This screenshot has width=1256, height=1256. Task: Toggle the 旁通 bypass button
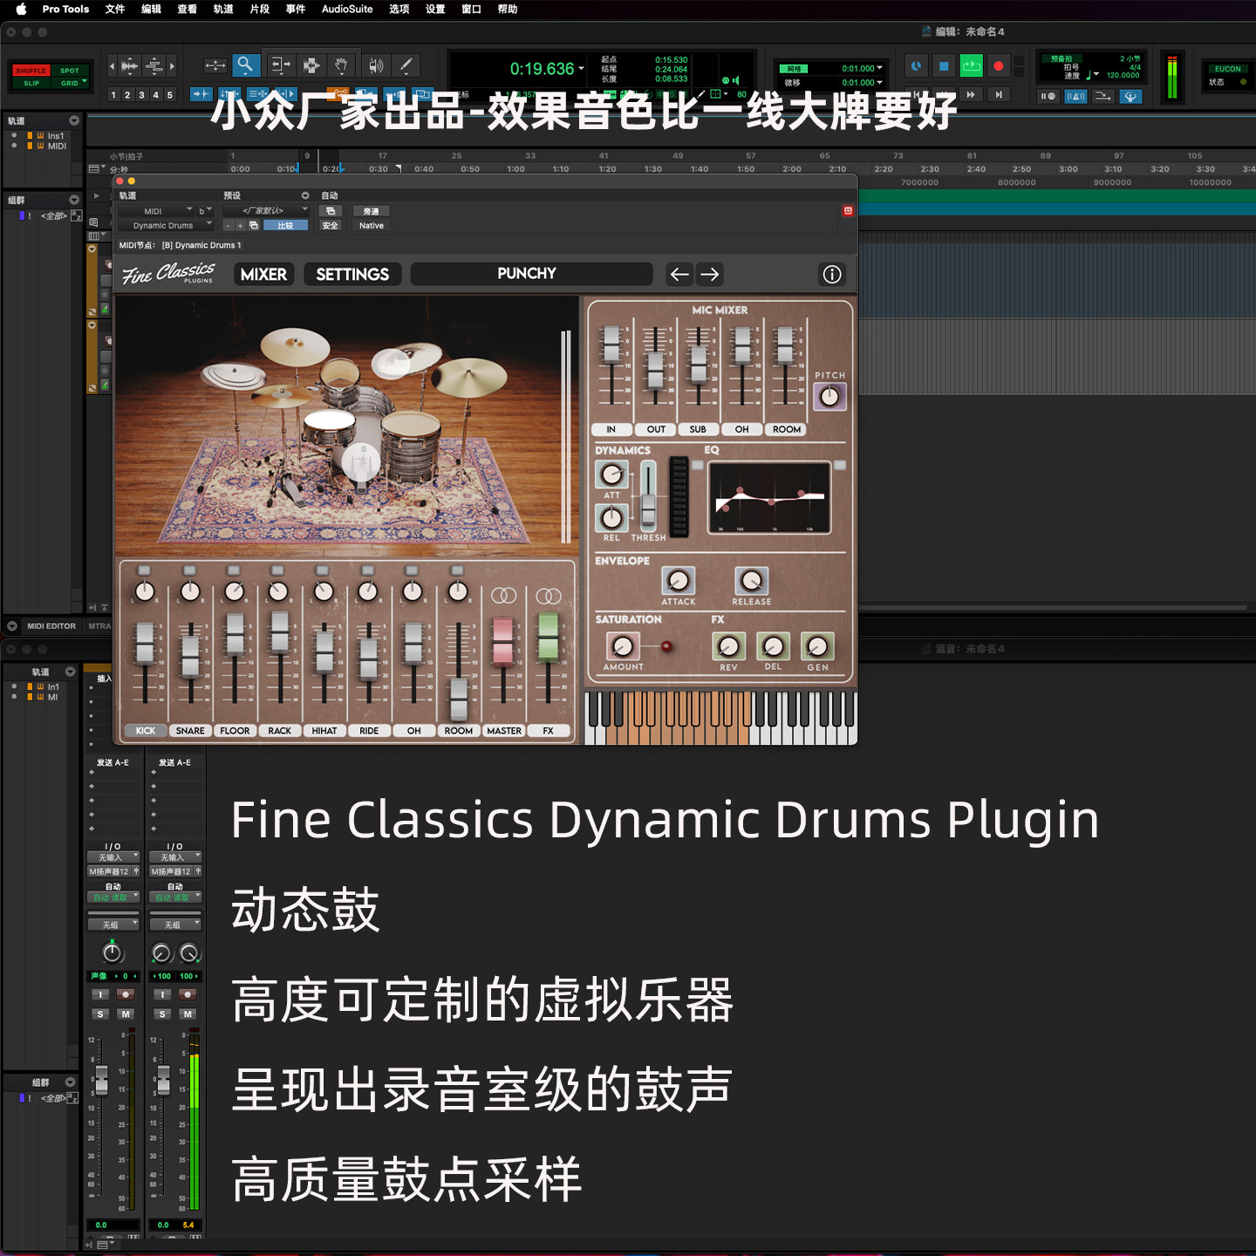372,211
